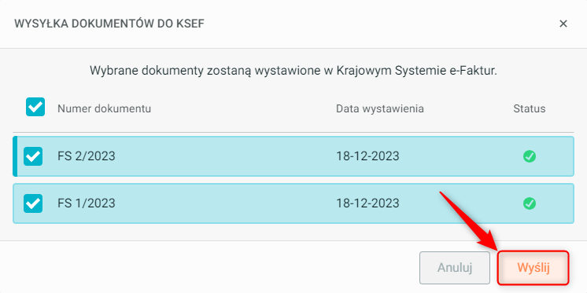587x293 pixels.
Task: Click the dialog title Wysyłka dokumentów do KSeF
Action: [109, 24]
